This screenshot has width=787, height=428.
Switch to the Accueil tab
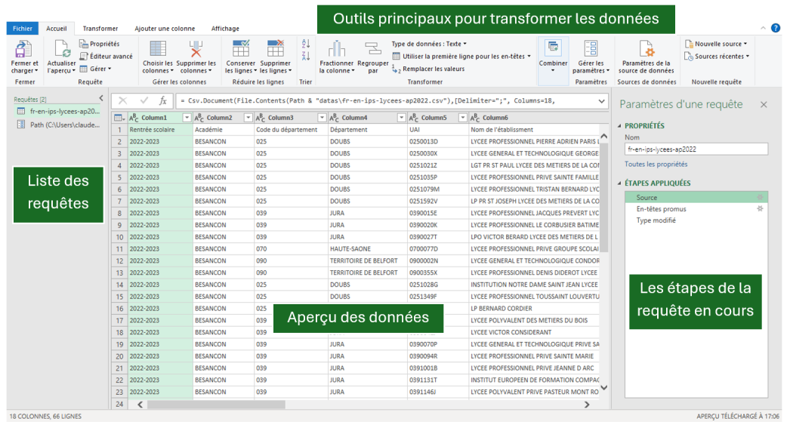click(56, 29)
